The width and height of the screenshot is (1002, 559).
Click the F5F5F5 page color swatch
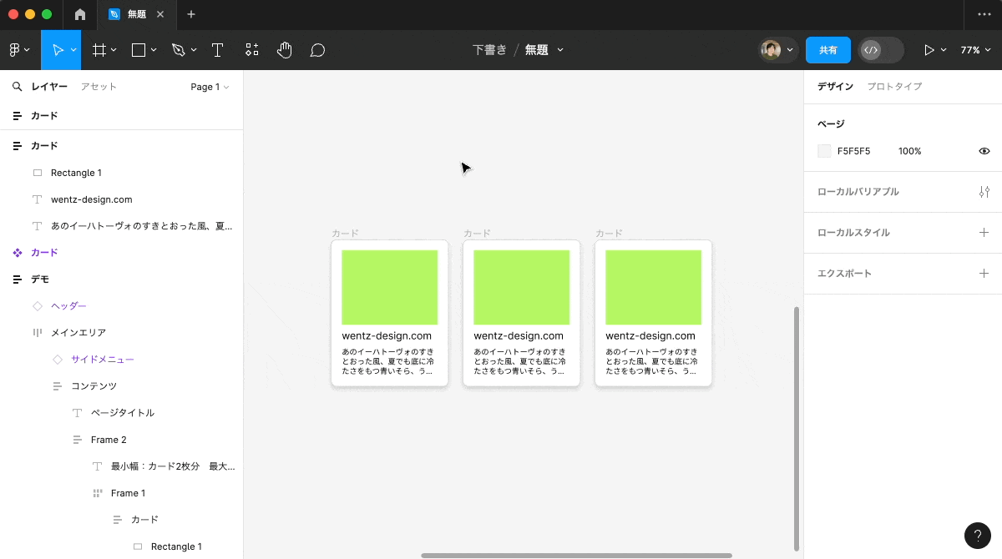(x=824, y=151)
